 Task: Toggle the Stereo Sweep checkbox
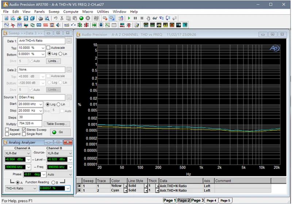point(24,130)
